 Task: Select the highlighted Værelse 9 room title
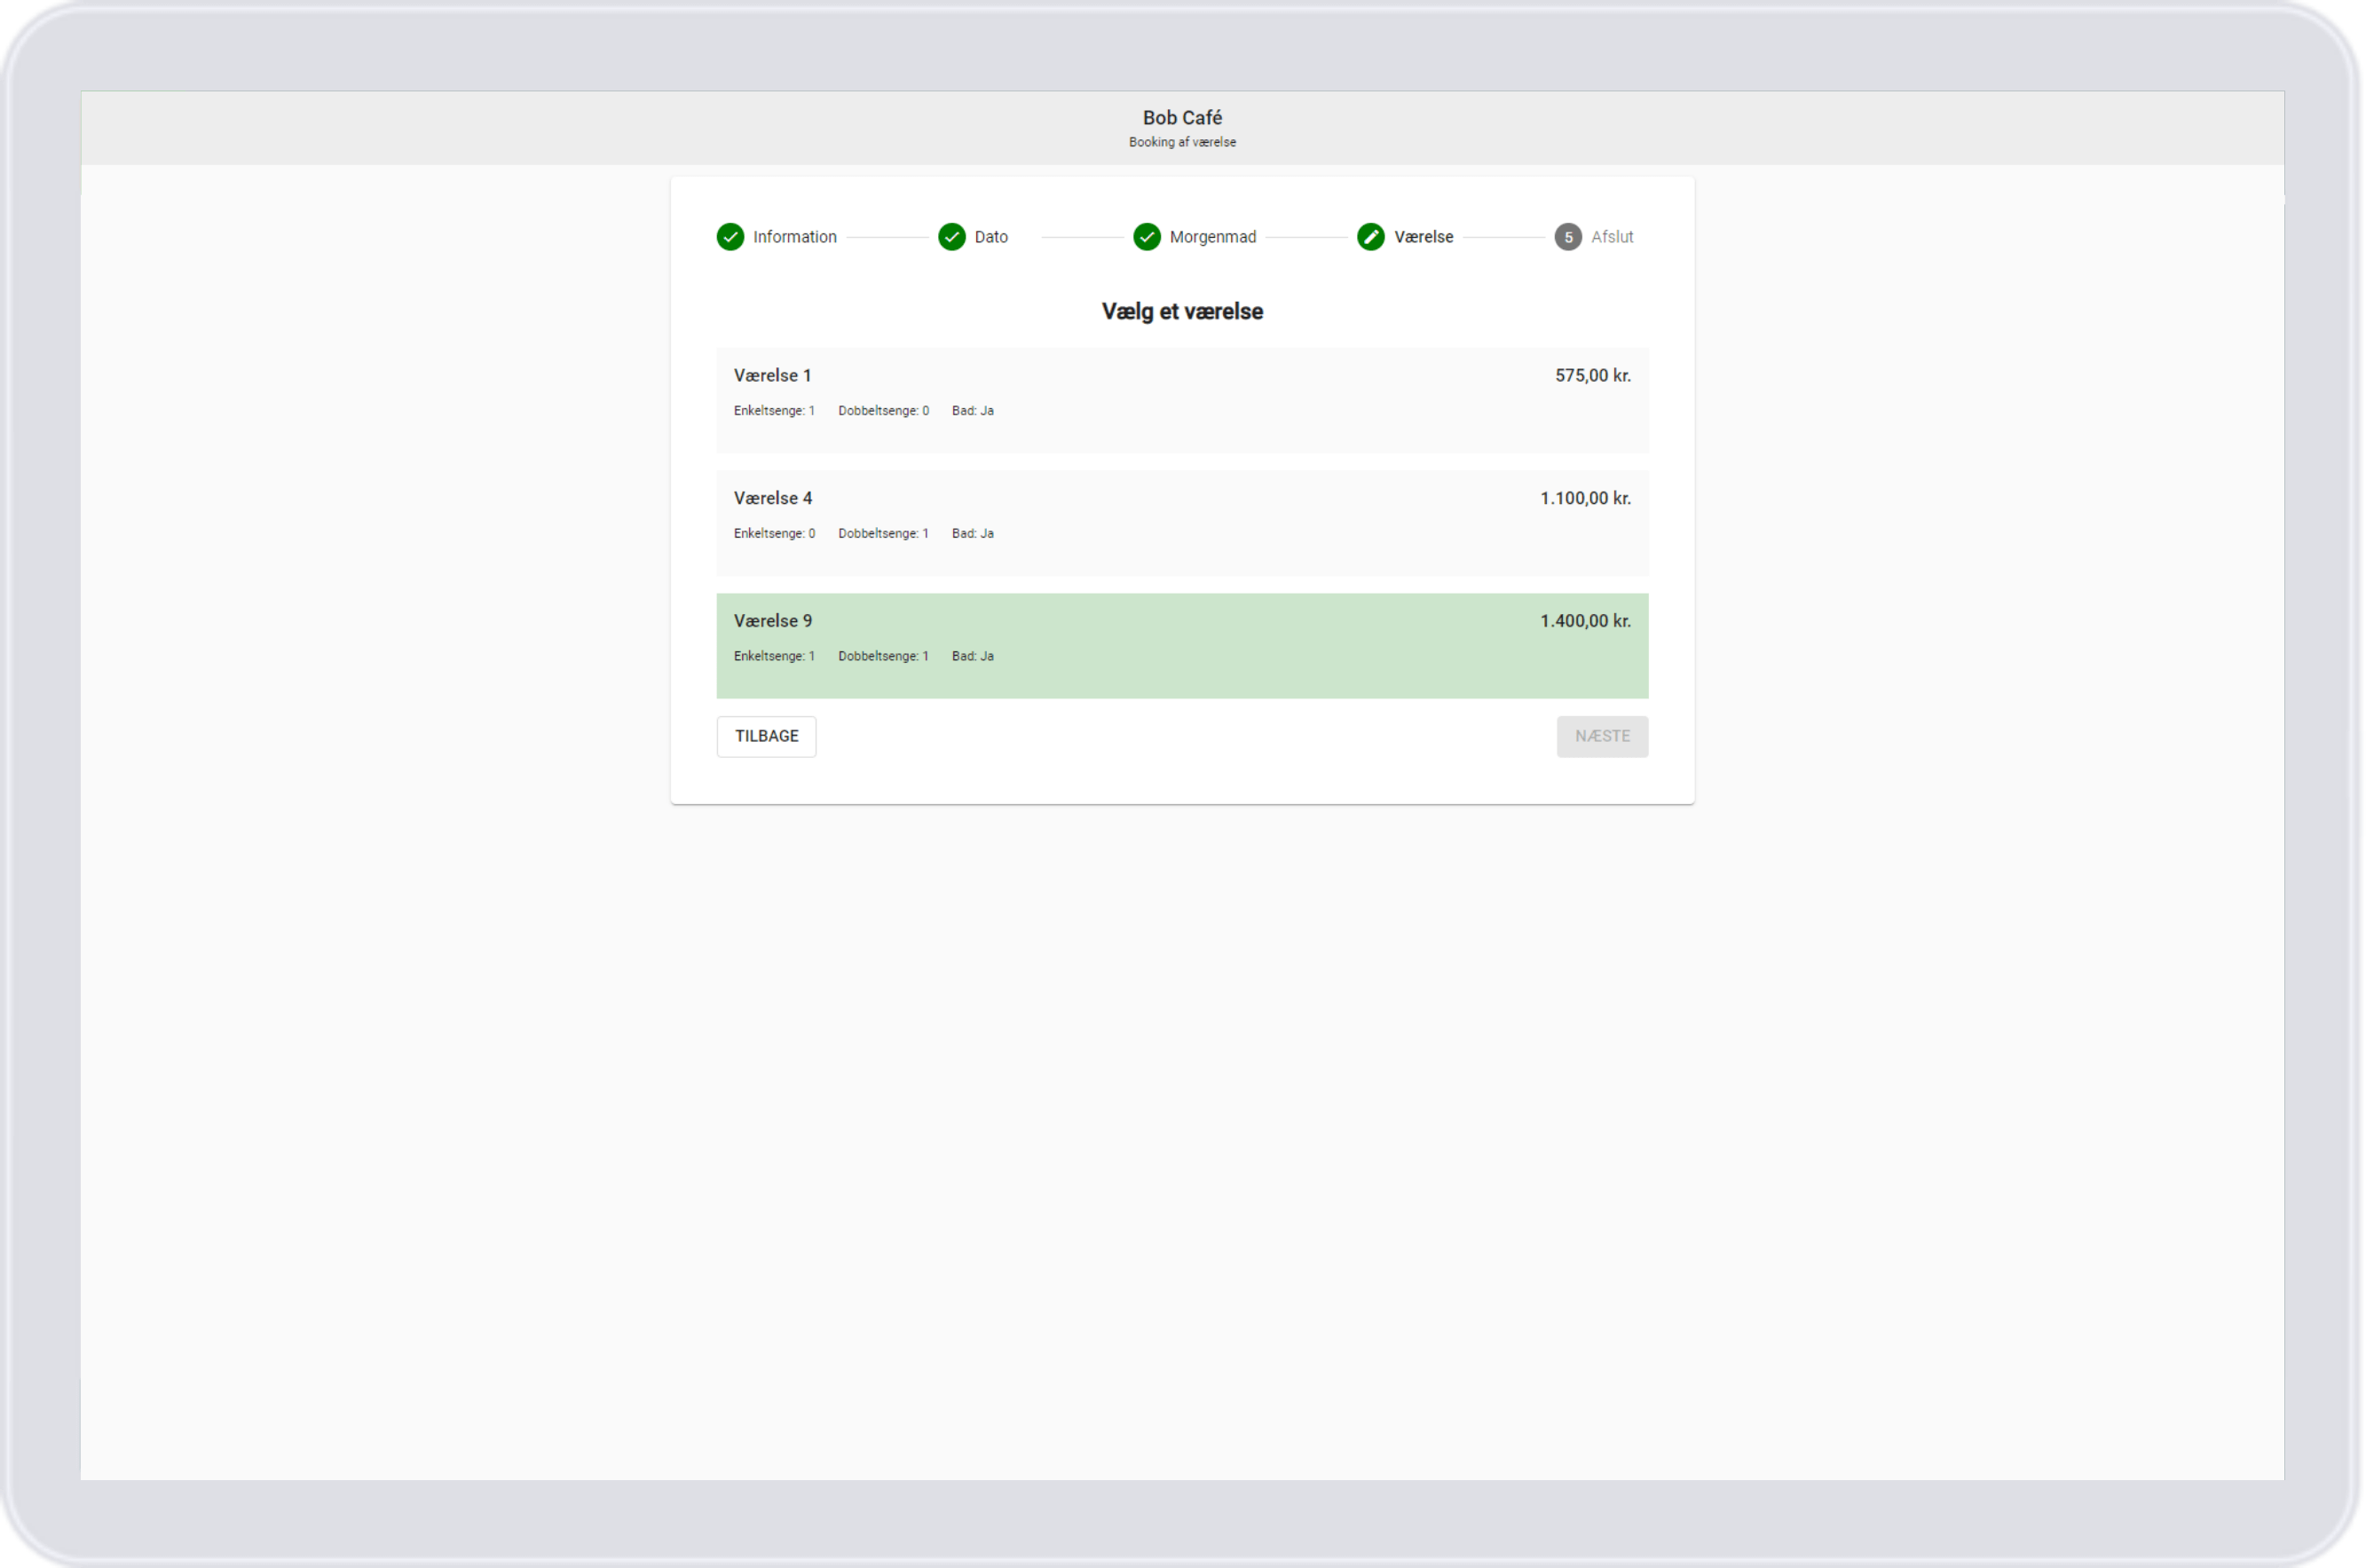(x=773, y=621)
